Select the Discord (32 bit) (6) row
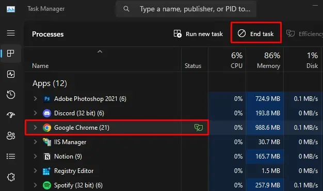The height and width of the screenshot is (191, 323). 173,113
